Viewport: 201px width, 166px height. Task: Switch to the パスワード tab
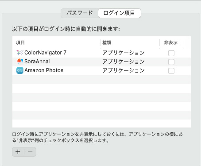click(80, 13)
